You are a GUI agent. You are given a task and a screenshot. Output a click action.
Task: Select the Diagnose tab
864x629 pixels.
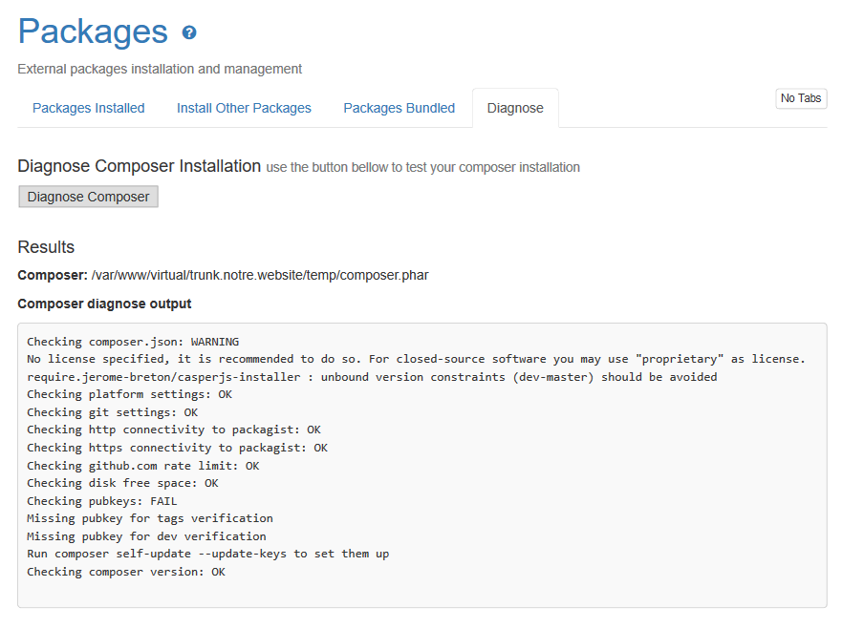click(x=515, y=109)
